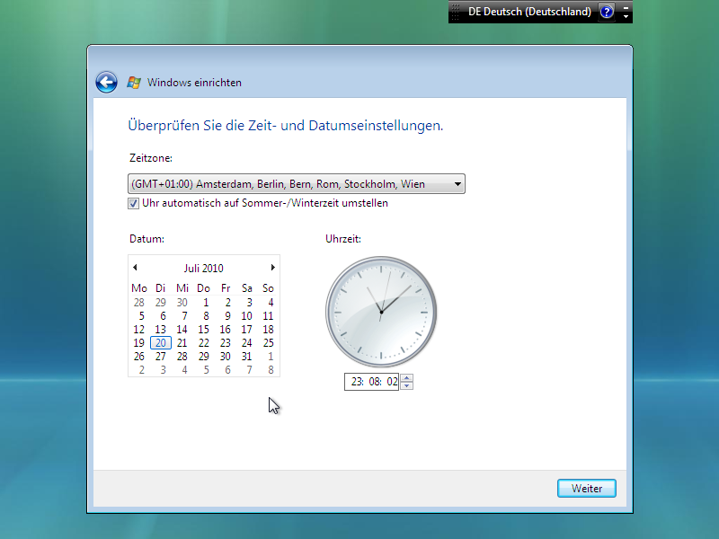Increase time with the up spinner arrow
This screenshot has height=539, width=719.
[406, 378]
